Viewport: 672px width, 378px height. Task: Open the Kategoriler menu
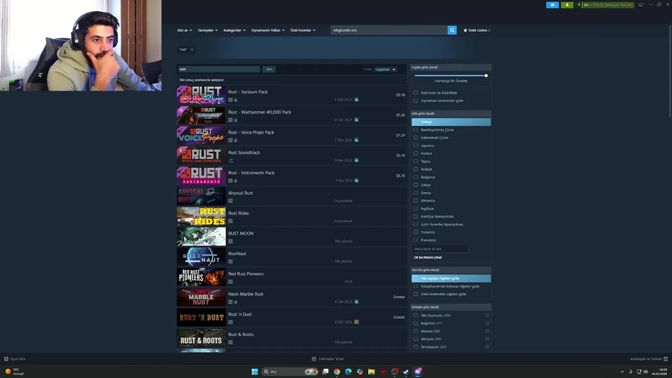pos(234,30)
